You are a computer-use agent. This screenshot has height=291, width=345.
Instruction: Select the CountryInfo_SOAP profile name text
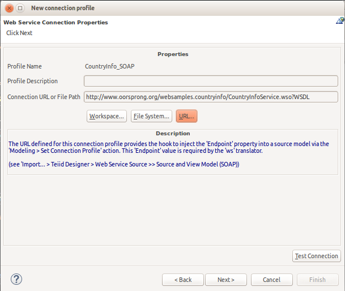[x=109, y=66]
